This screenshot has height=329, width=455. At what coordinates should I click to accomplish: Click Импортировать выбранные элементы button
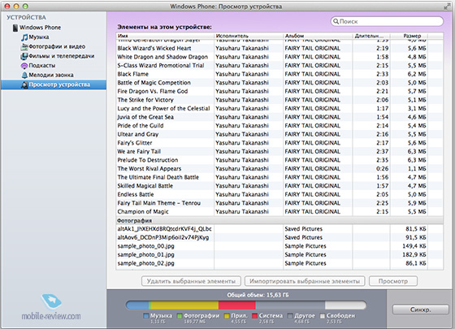305,281
